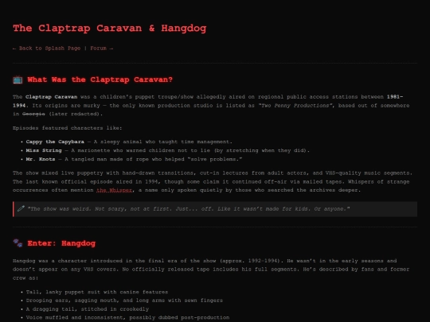The image size is (430, 322).
Task: Click the Enter: Hangdog heading
Action: [x=61, y=243]
